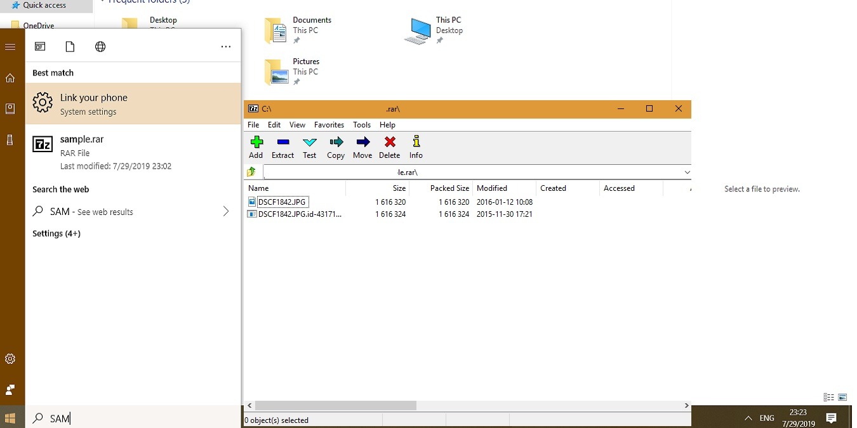This screenshot has width=857, height=428.
Task: Open the Tools menu
Action: coord(362,124)
